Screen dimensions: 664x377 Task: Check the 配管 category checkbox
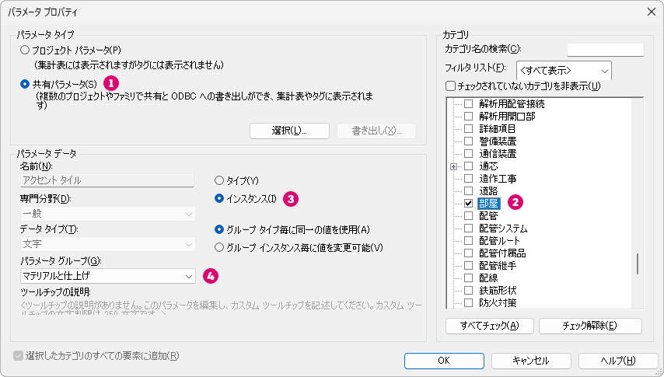click(x=468, y=215)
